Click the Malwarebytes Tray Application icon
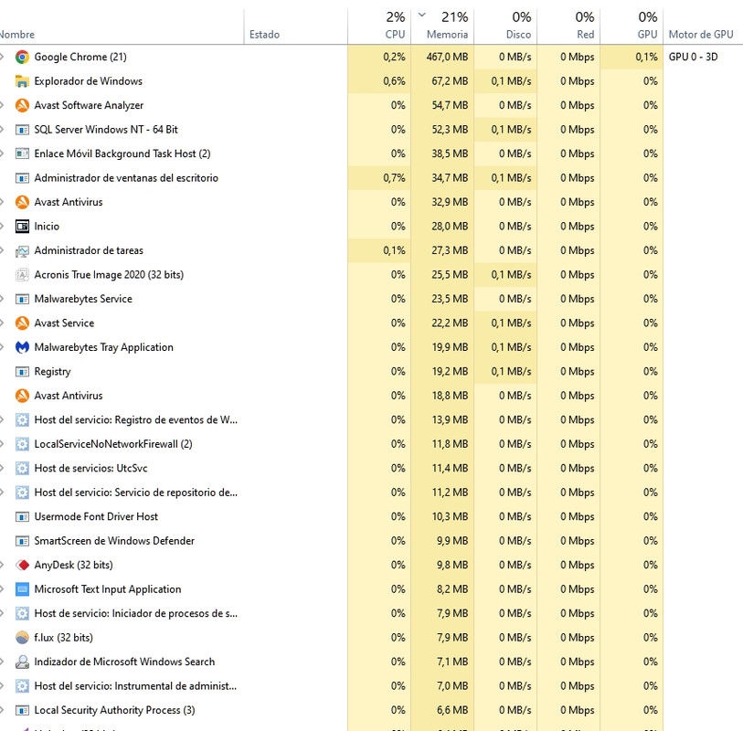Viewport: 743px width, 731px height. pos(22,347)
